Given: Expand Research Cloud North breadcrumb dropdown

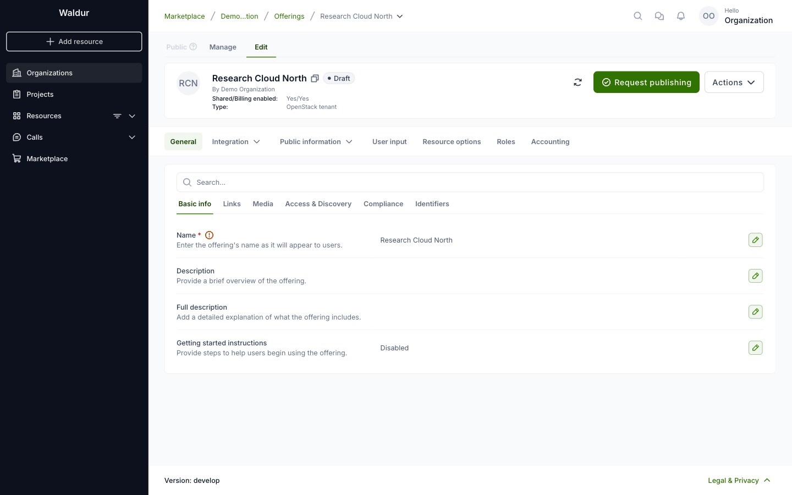Looking at the screenshot, I should (x=400, y=16).
